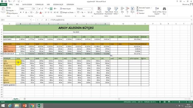Expand the orientation text angle dropdown

tap(56, 9)
